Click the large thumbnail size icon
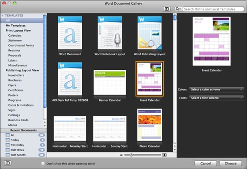247x169 pixels. click(164, 155)
